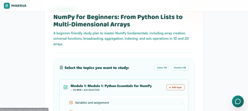
Task: Uncheck 'Variables and assignment' topic checkbox
Action: coord(71,103)
